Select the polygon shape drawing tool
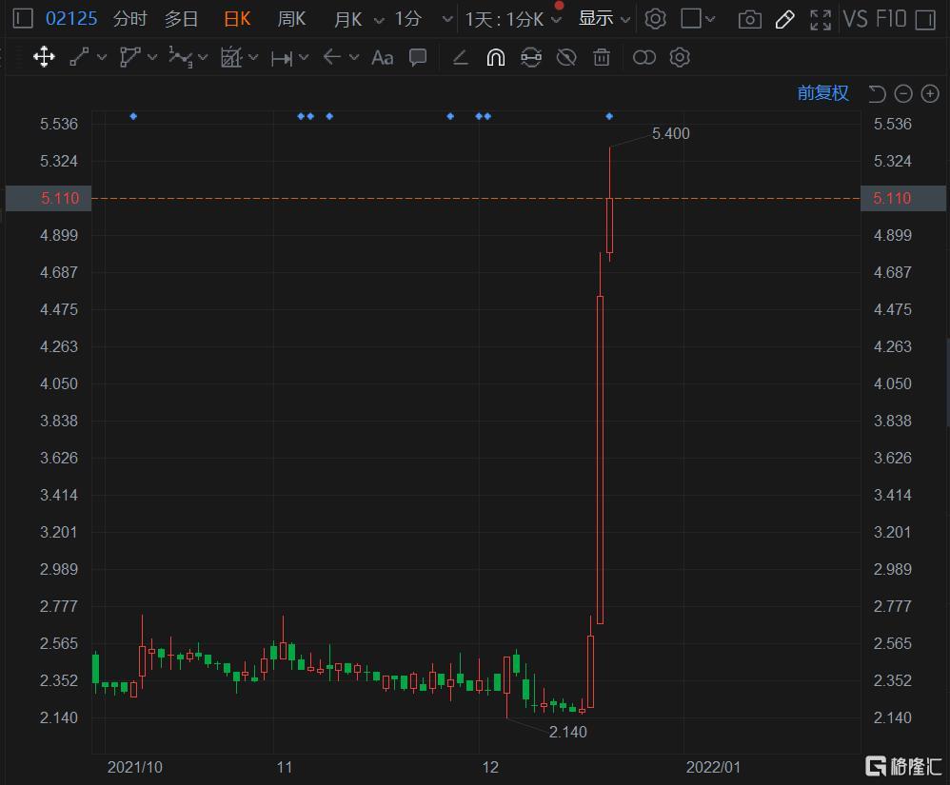The width and height of the screenshot is (950, 785). 129,57
